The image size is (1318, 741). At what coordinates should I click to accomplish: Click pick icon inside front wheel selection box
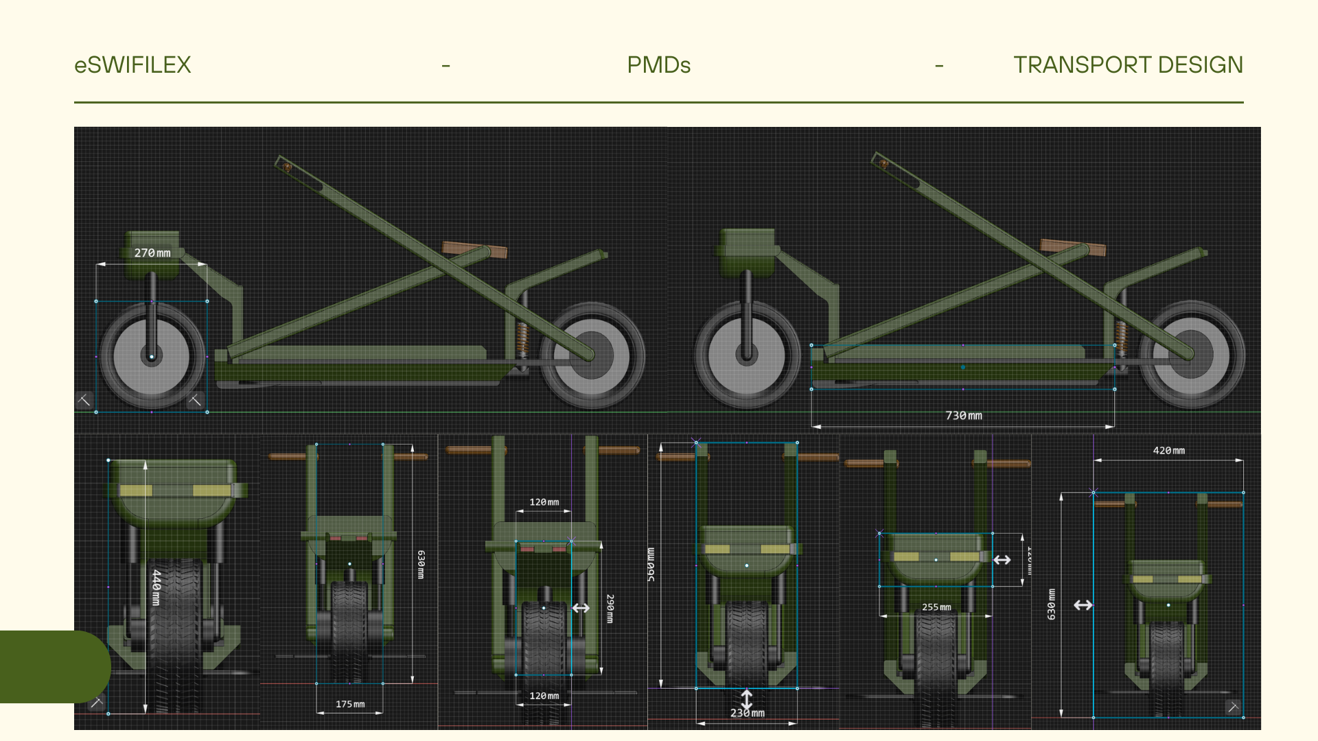195,400
